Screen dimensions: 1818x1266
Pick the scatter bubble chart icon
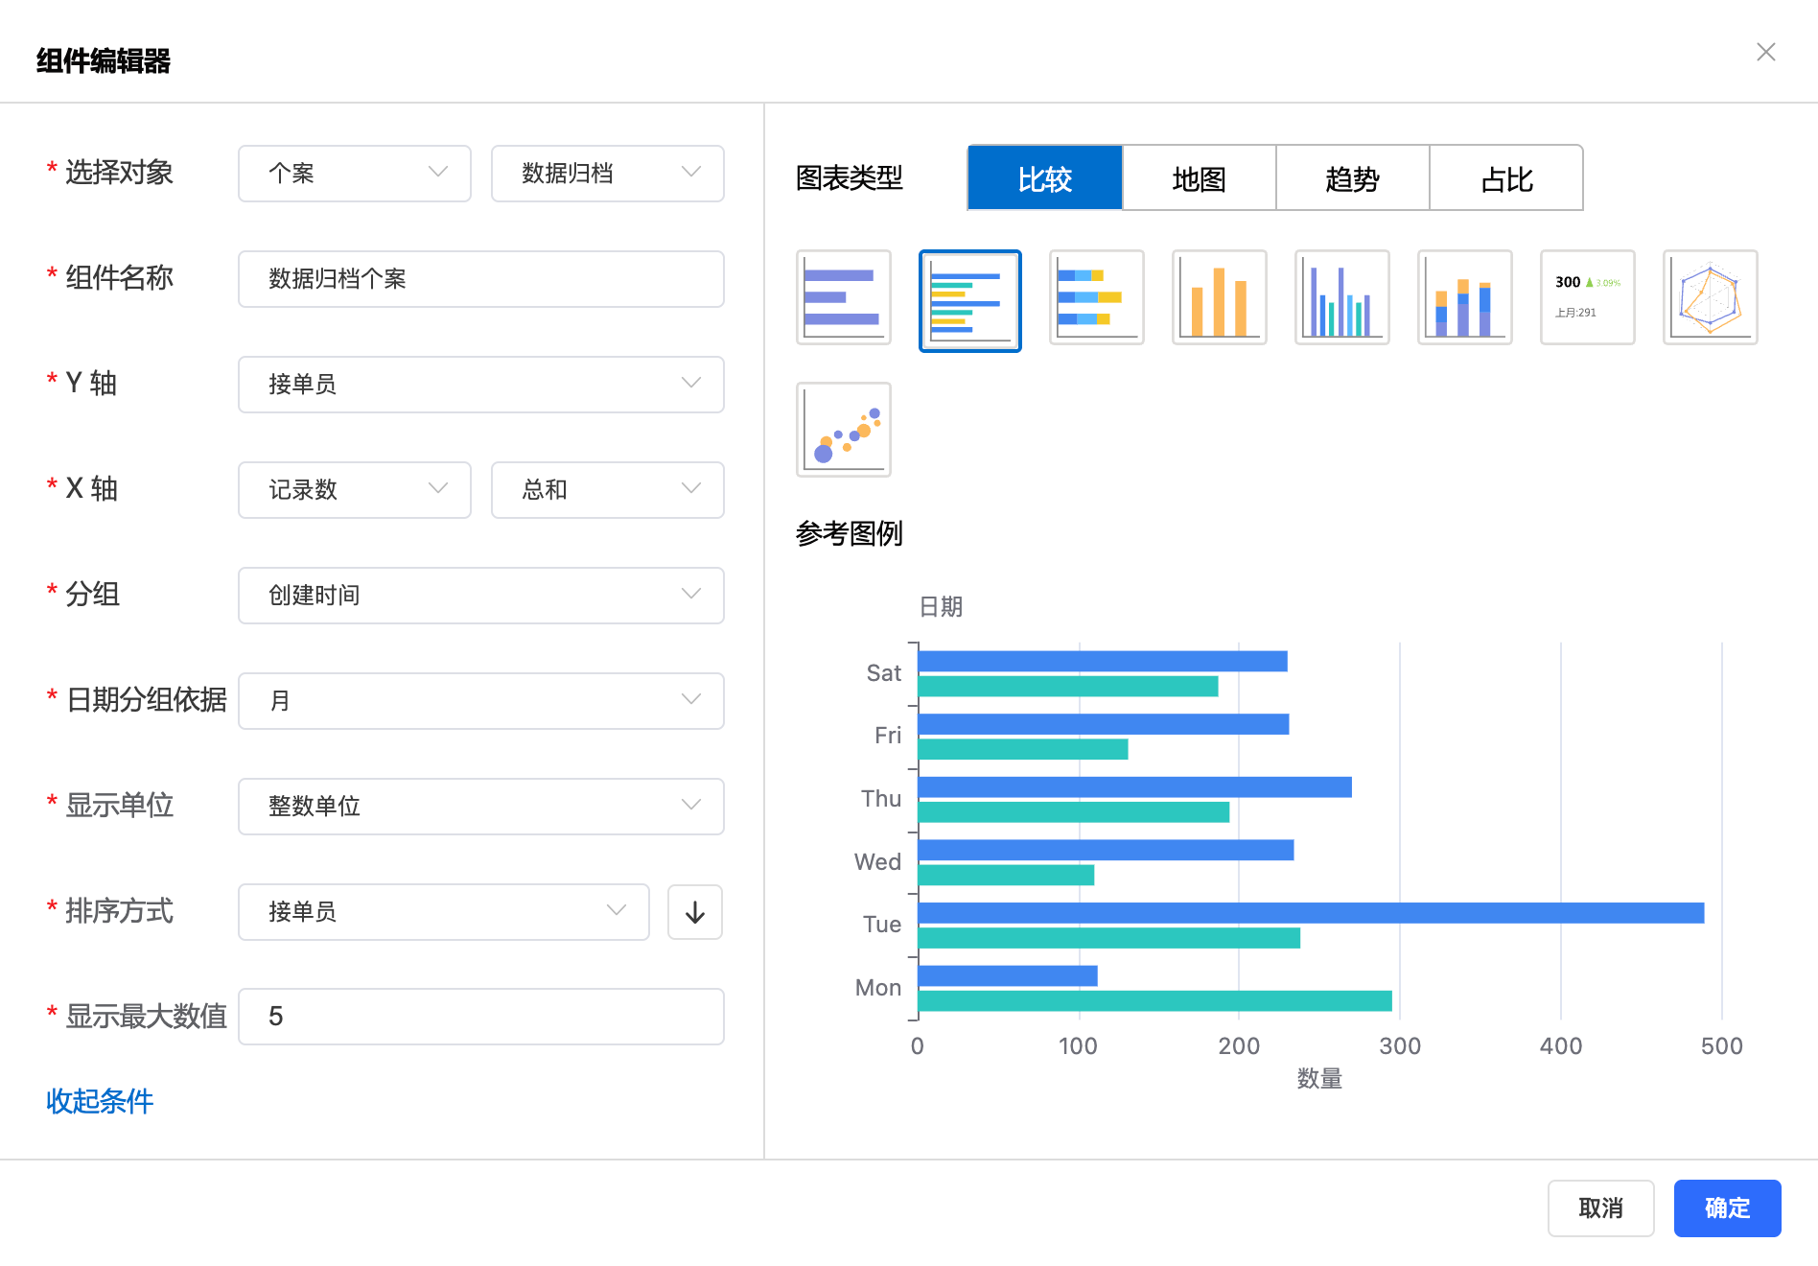coord(843,430)
